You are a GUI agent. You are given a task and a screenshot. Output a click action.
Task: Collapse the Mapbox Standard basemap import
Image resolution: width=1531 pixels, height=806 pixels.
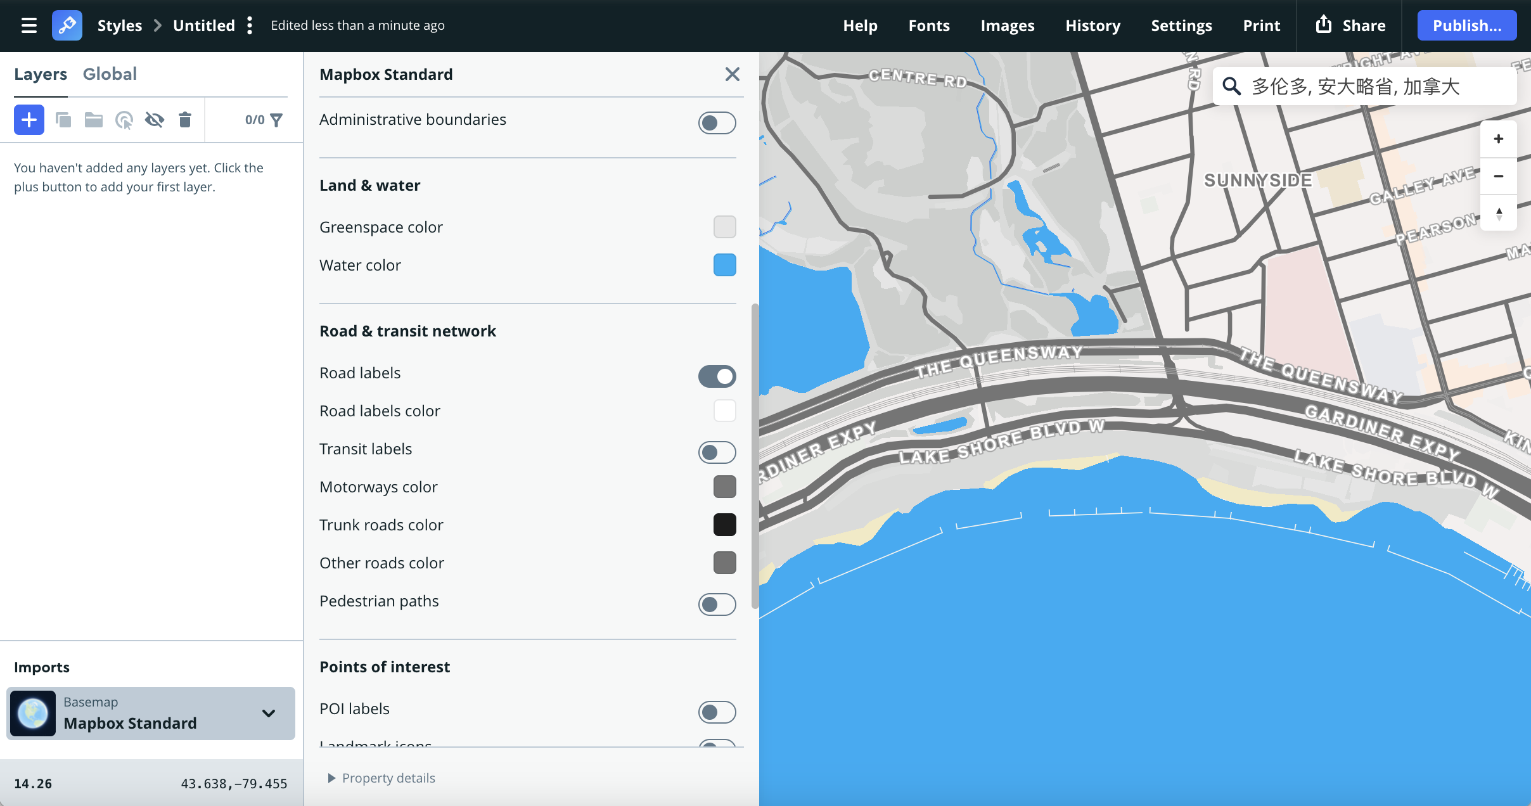point(269,713)
